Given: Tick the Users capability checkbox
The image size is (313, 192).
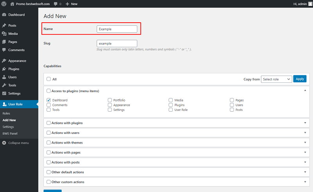Looking at the screenshot, I should 232,105.
